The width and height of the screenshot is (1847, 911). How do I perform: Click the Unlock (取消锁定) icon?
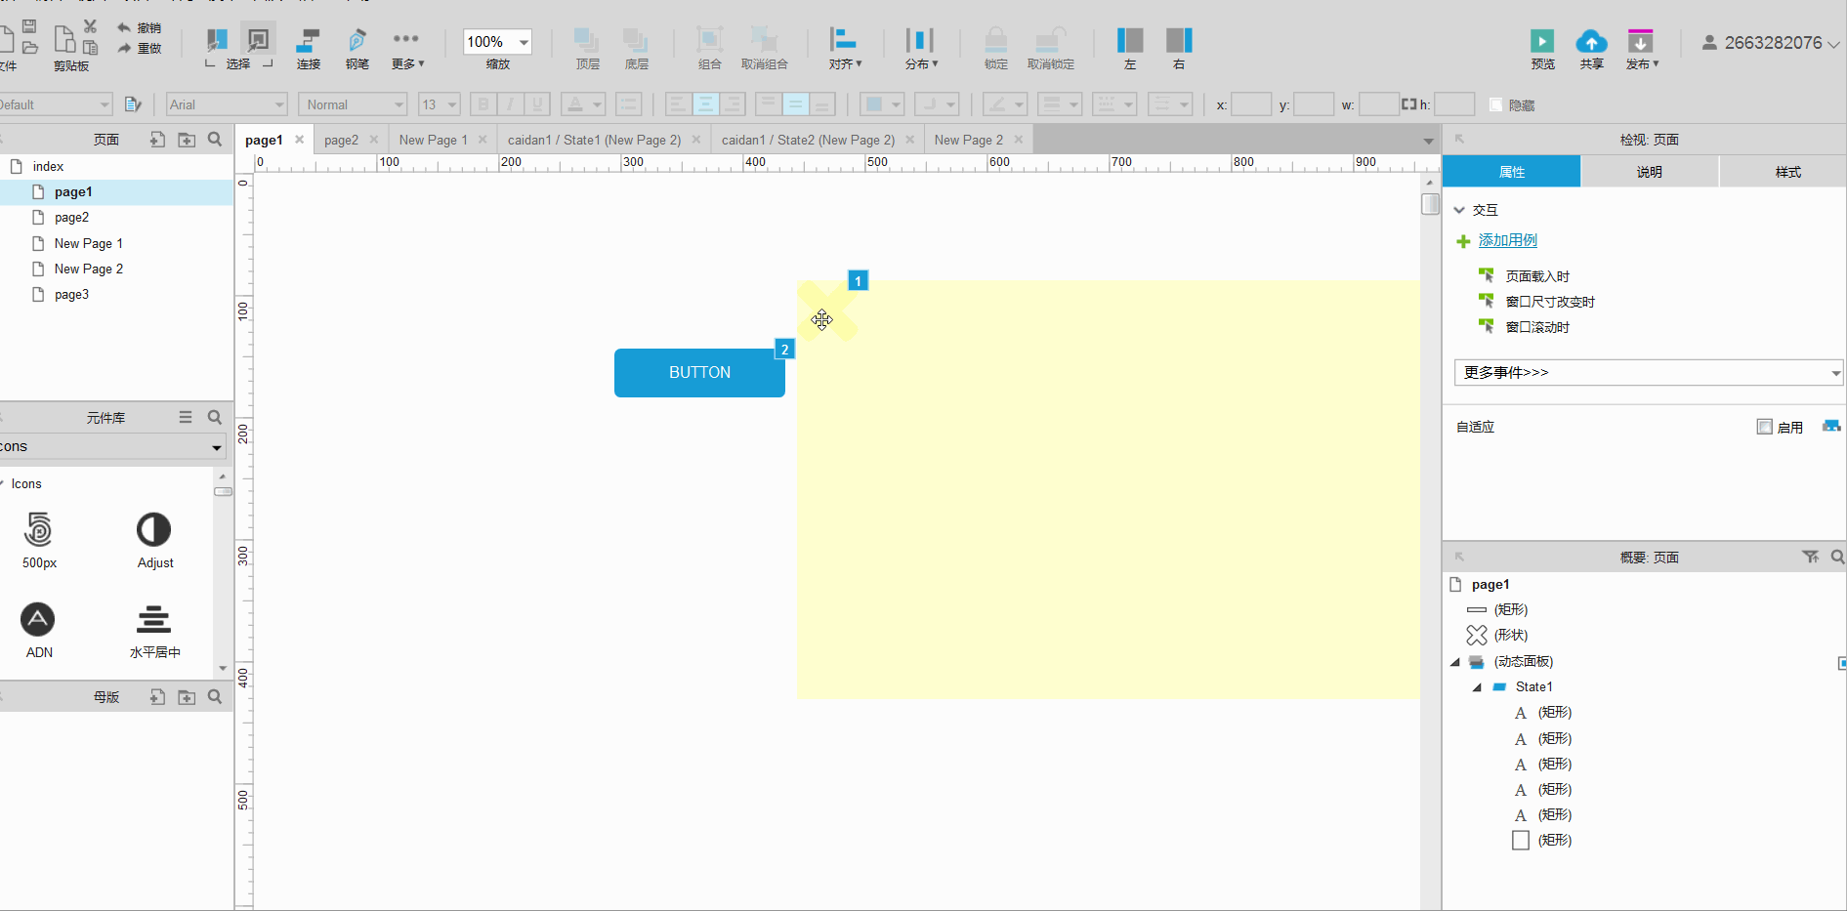click(1050, 40)
